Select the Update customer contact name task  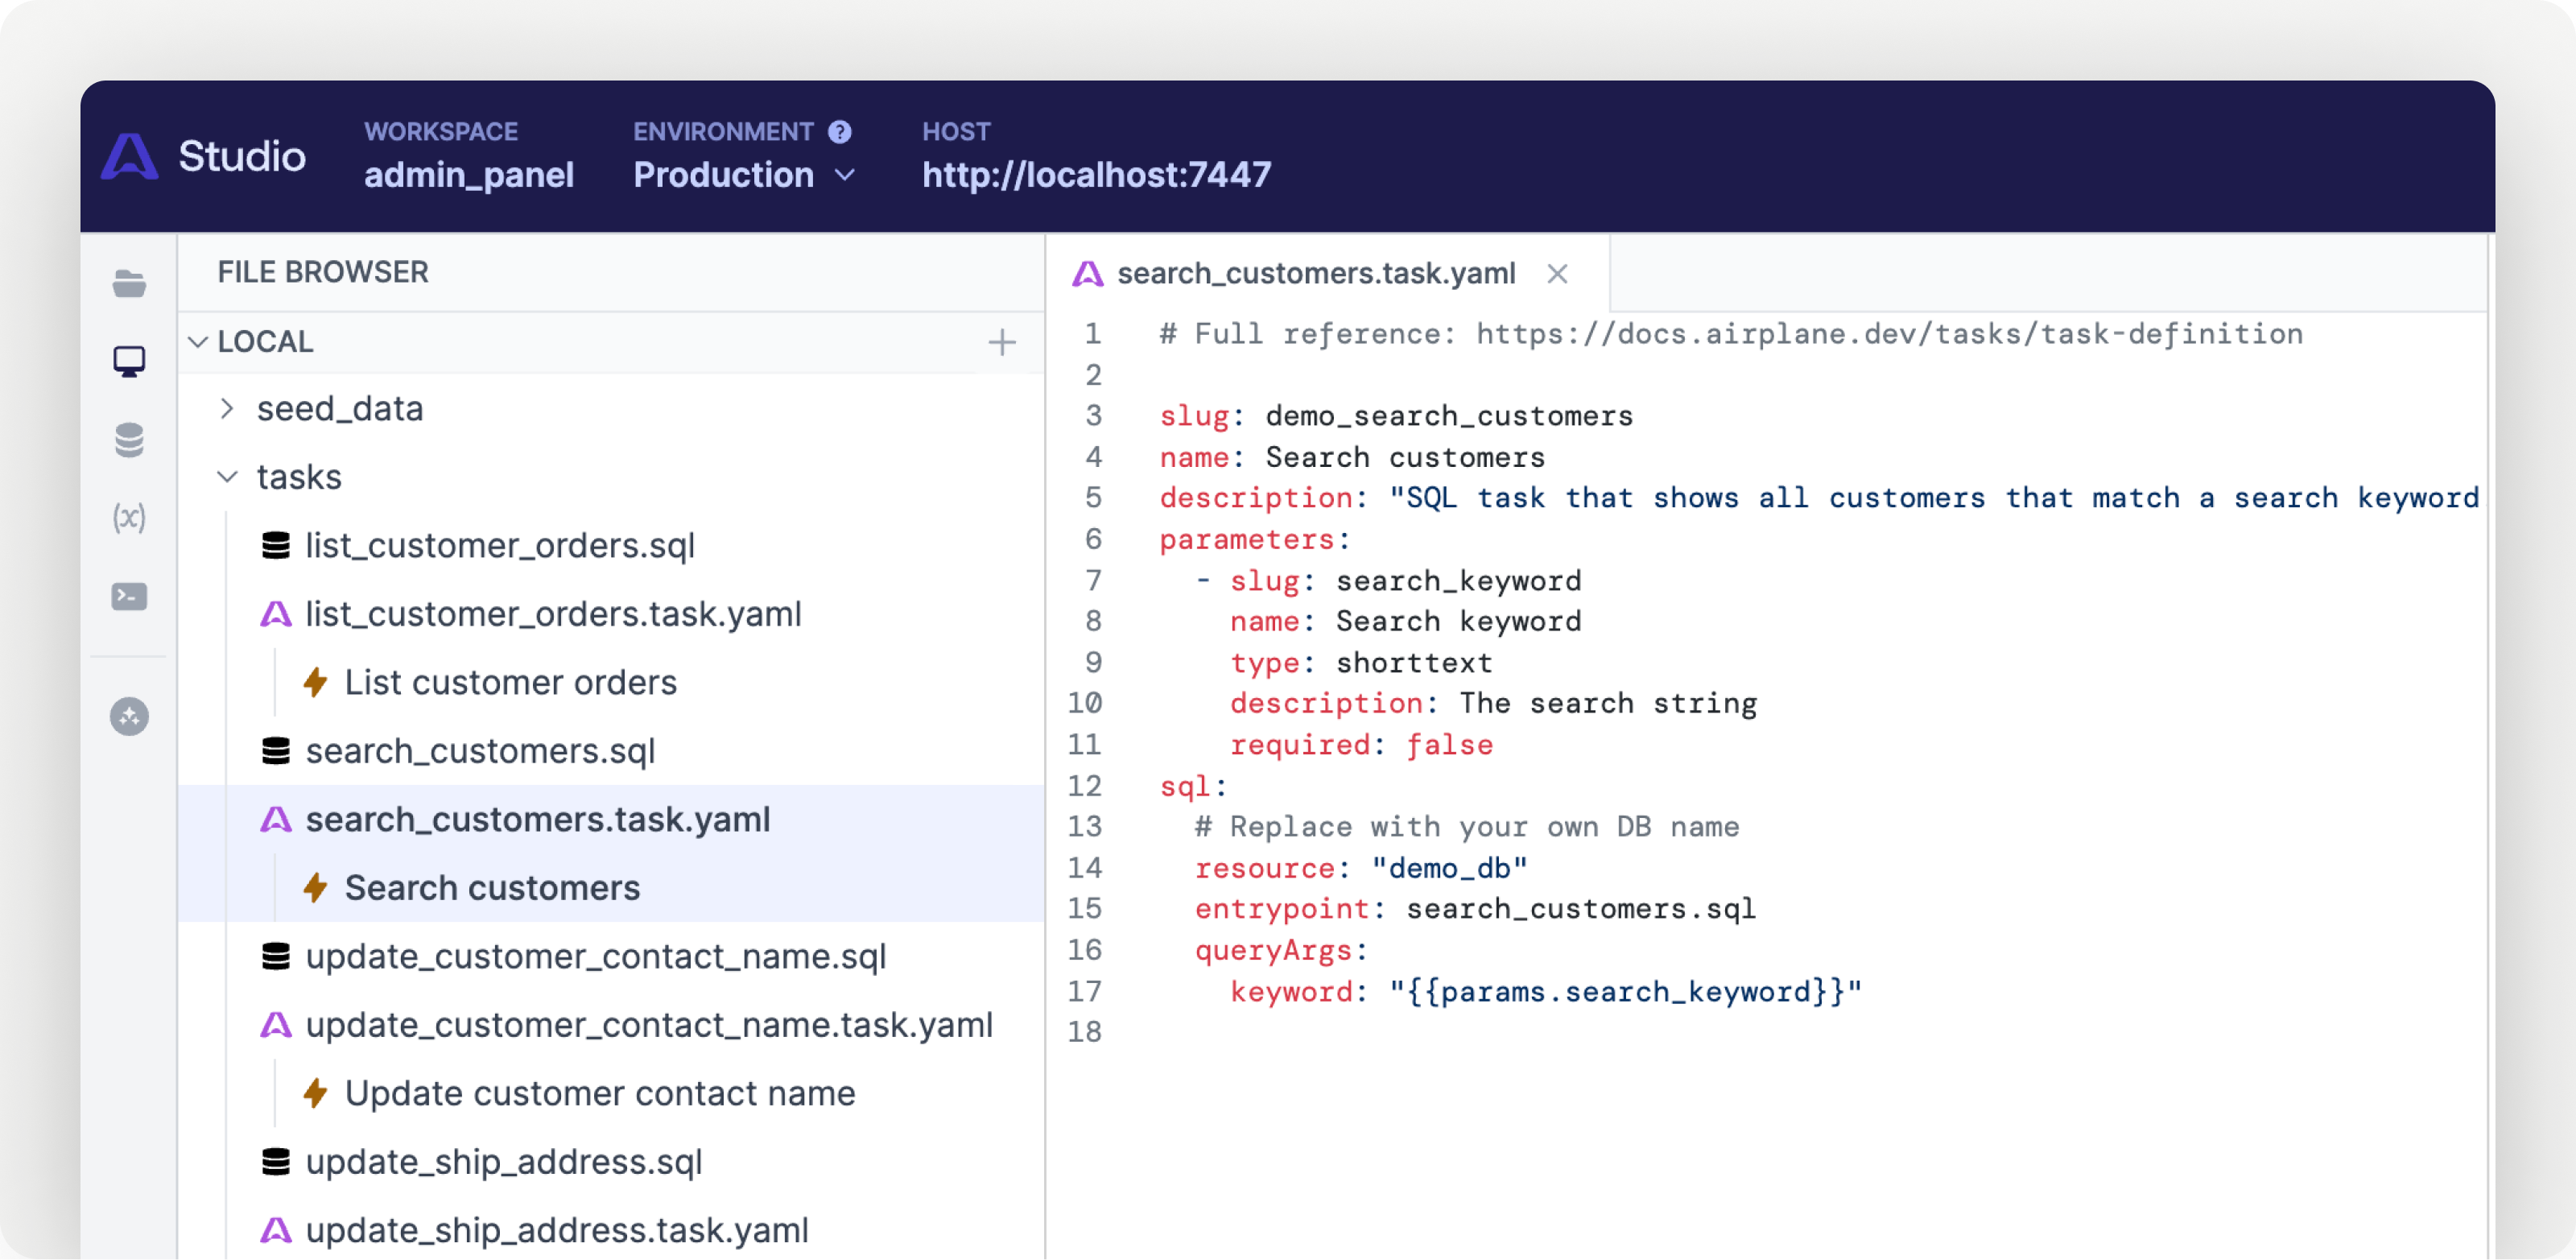600,1093
